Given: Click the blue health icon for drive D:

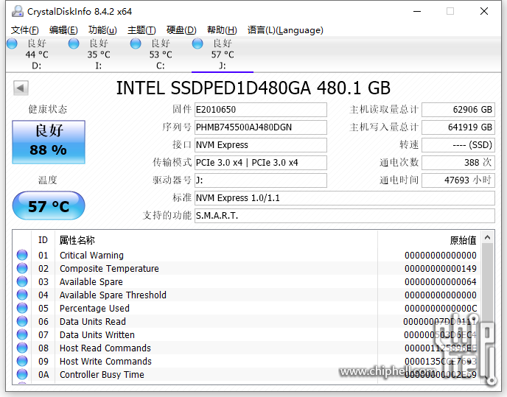Looking at the screenshot, I should tap(12, 43).
